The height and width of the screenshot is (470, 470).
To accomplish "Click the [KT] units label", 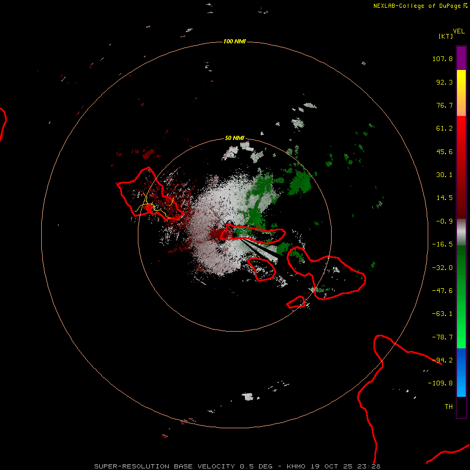I will coord(445,36).
